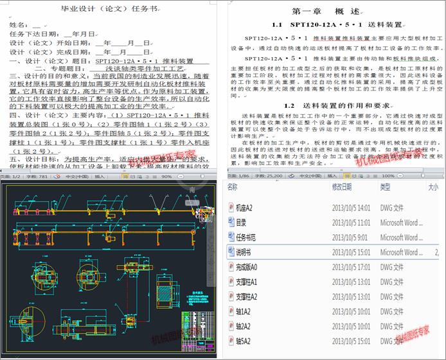Click heading 第一章 概述 in right document
Viewport: 446px width, 360px height.
point(326,12)
